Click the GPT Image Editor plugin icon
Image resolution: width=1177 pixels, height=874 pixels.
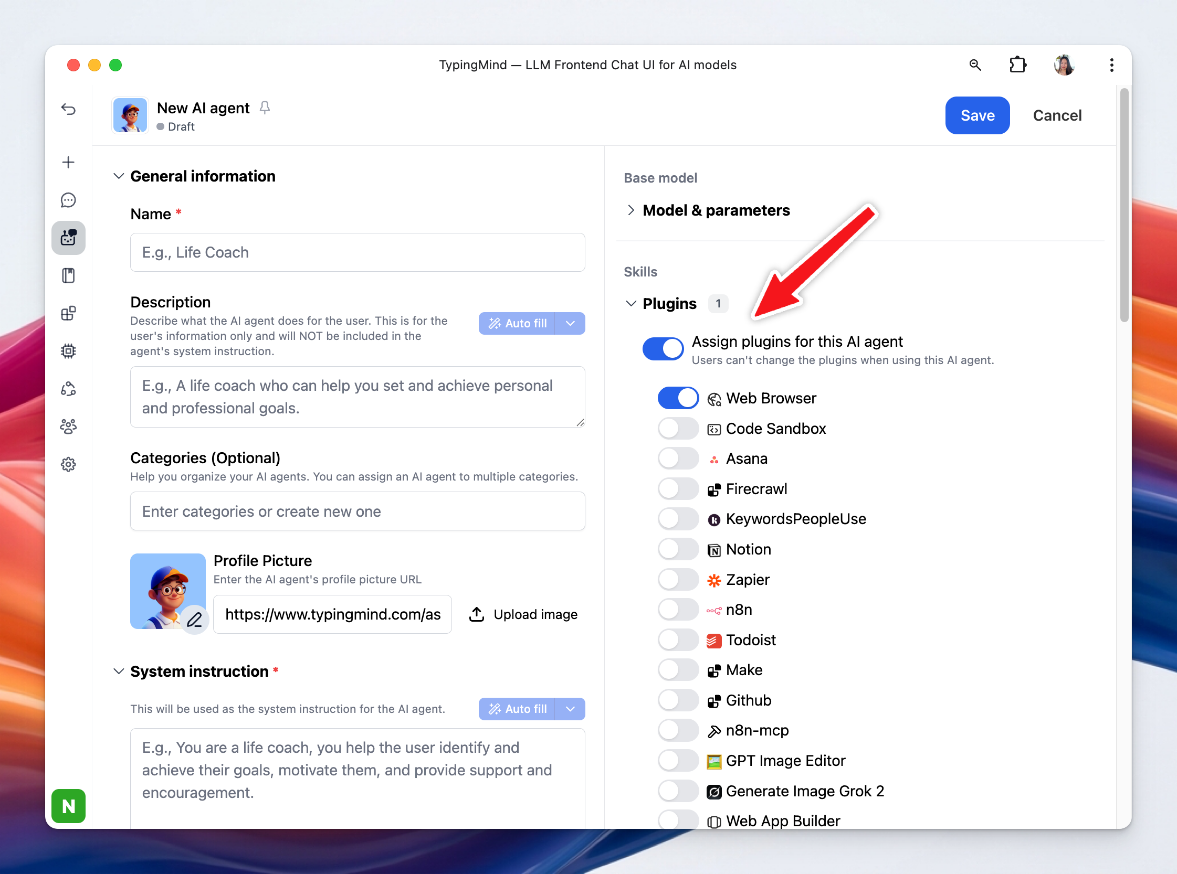click(714, 761)
